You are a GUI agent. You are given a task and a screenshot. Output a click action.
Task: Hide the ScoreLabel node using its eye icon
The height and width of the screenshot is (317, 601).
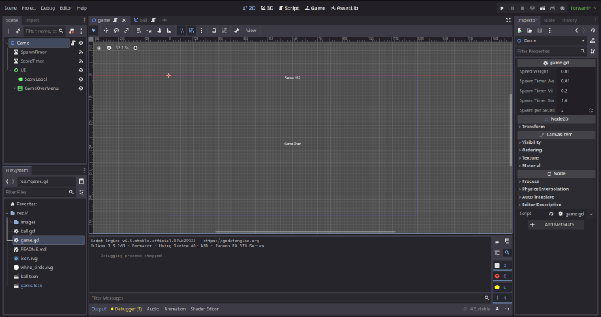coord(80,79)
